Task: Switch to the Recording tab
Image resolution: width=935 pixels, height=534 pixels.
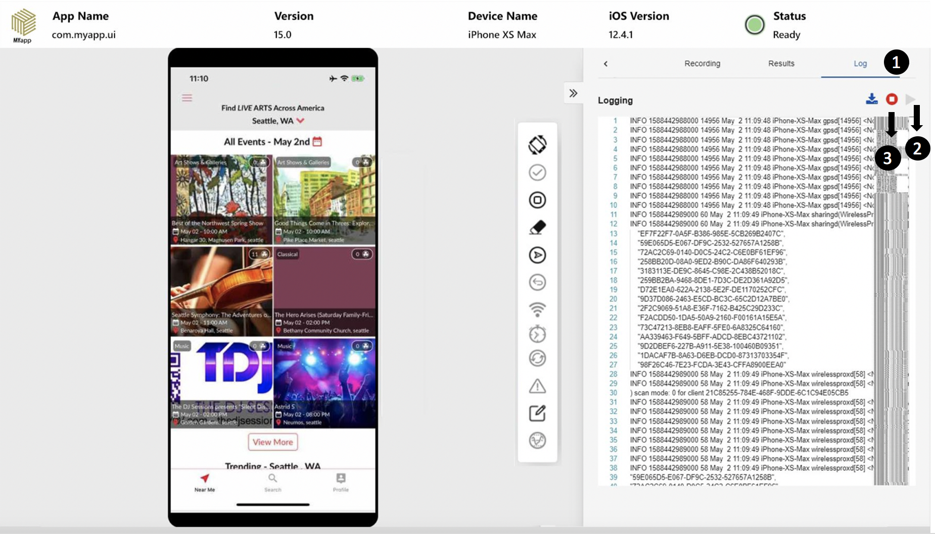Action: 702,64
